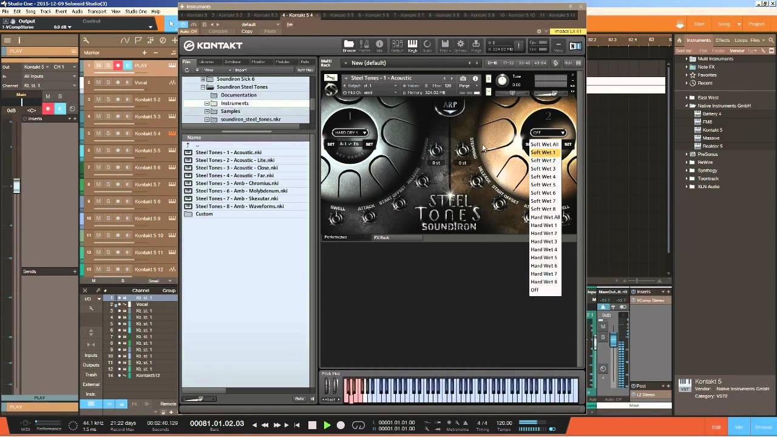Collapse the Soundiron Steel Tones folder
The height and width of the screenshot is (437, 777).
click(x=203, y=87)
